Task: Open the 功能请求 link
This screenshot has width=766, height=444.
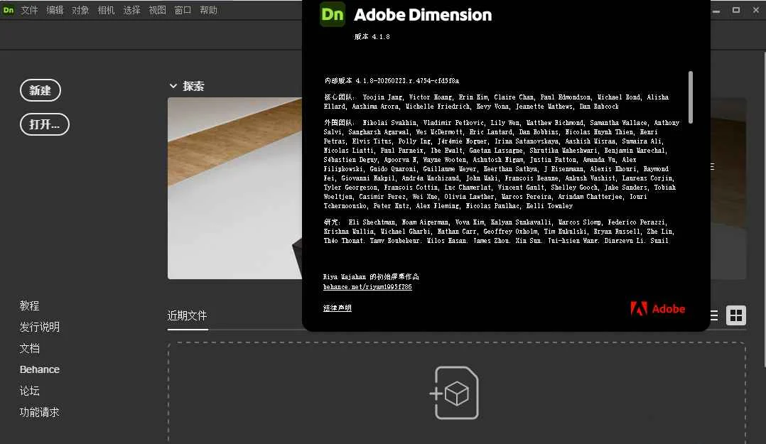Action: pos(40,412)
